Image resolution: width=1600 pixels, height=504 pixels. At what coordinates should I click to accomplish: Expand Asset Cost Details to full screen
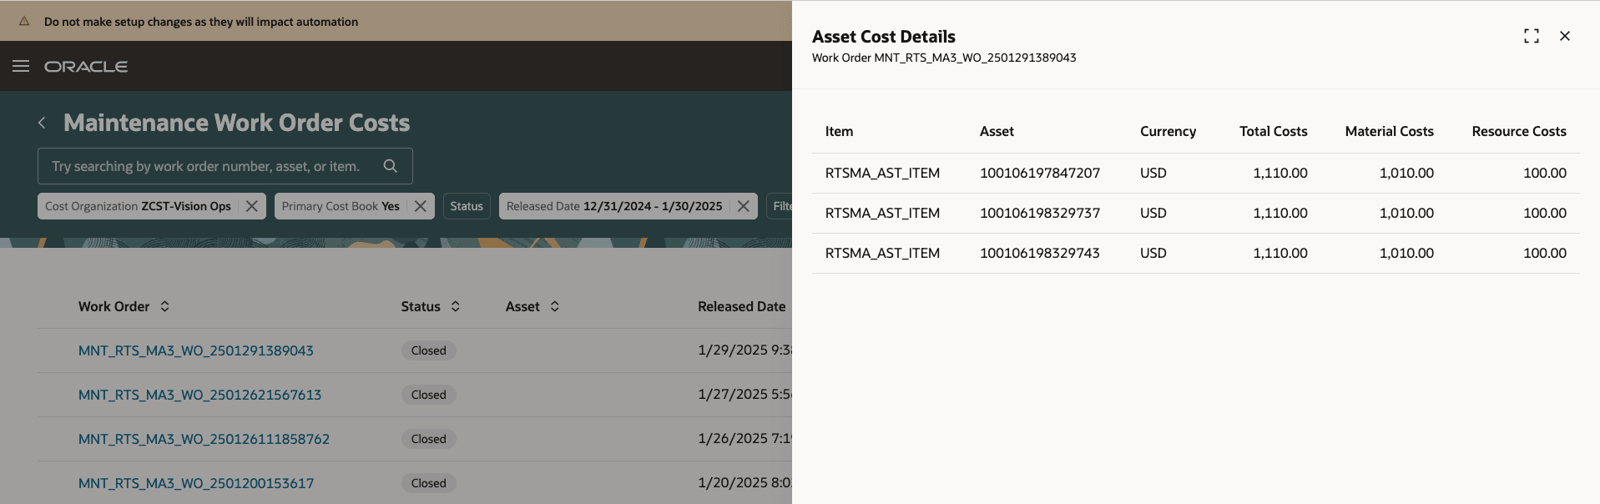[1531, 36]
